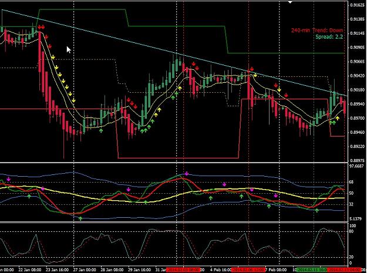Click the 0.91625 price axis value
The height and width of the screenshot is (273, 367).
(x=357, y=5)
